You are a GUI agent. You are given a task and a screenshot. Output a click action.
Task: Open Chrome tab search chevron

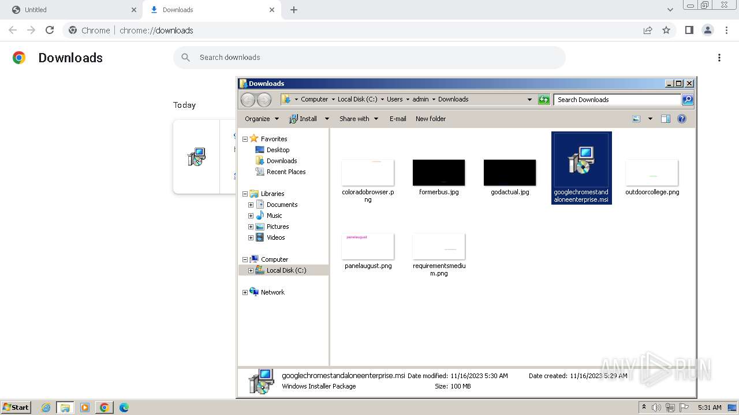point(670,10)
